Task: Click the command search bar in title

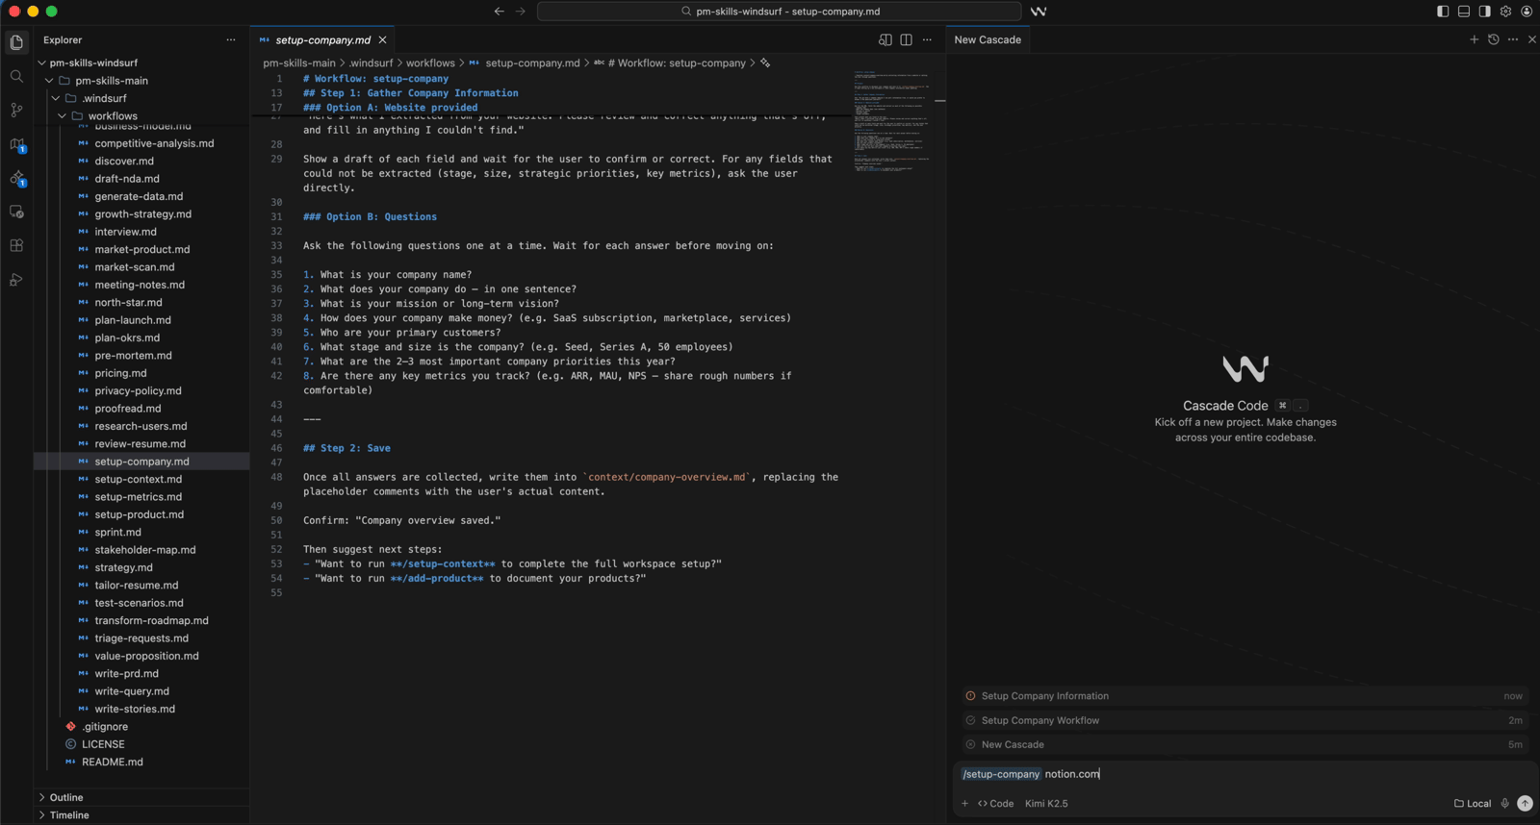Action: tap(780, 12)
